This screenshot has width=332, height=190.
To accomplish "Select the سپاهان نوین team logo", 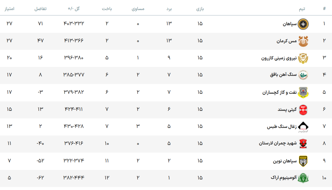I will pyautogui.click(x=303, y=161).
